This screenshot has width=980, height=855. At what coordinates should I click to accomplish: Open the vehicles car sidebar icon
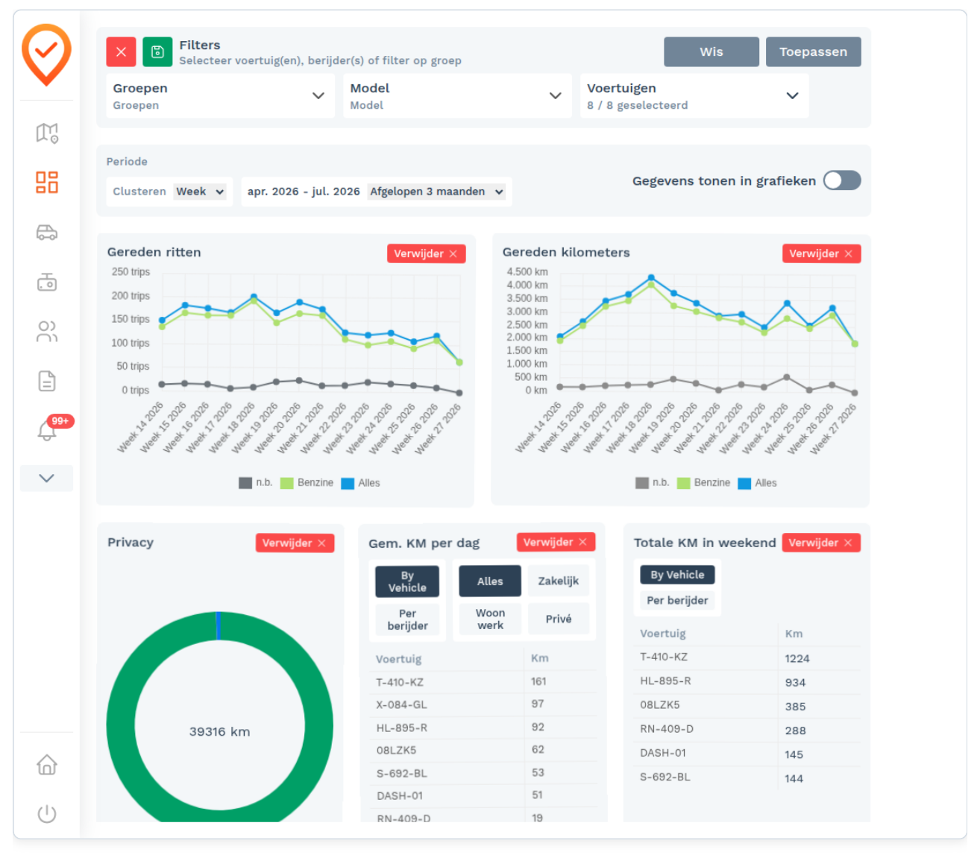point(47,232)
